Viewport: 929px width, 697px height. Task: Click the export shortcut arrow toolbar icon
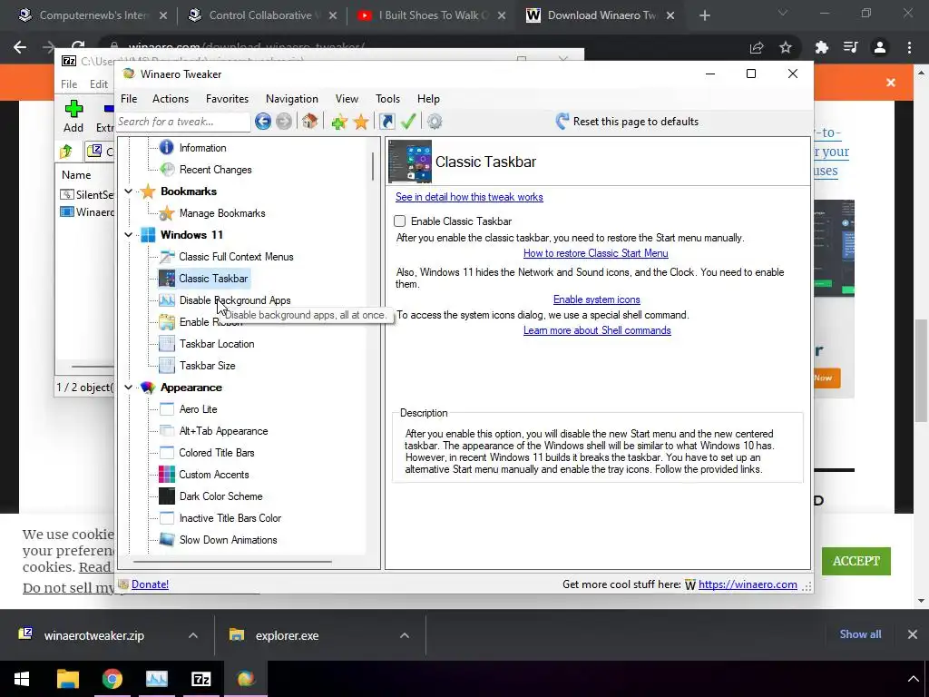[x=386, y=122]
